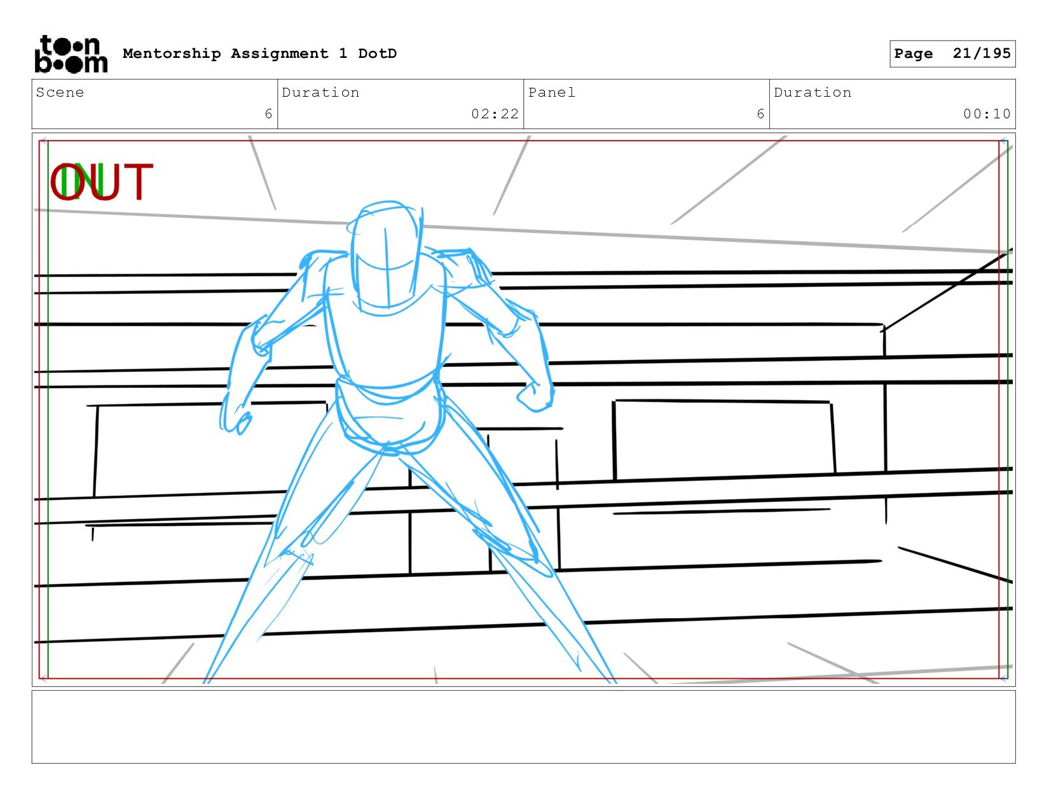This screenshot has width=1049, height=811.
Task: Select the blue character's torso sketch
Action: point(385,331)
